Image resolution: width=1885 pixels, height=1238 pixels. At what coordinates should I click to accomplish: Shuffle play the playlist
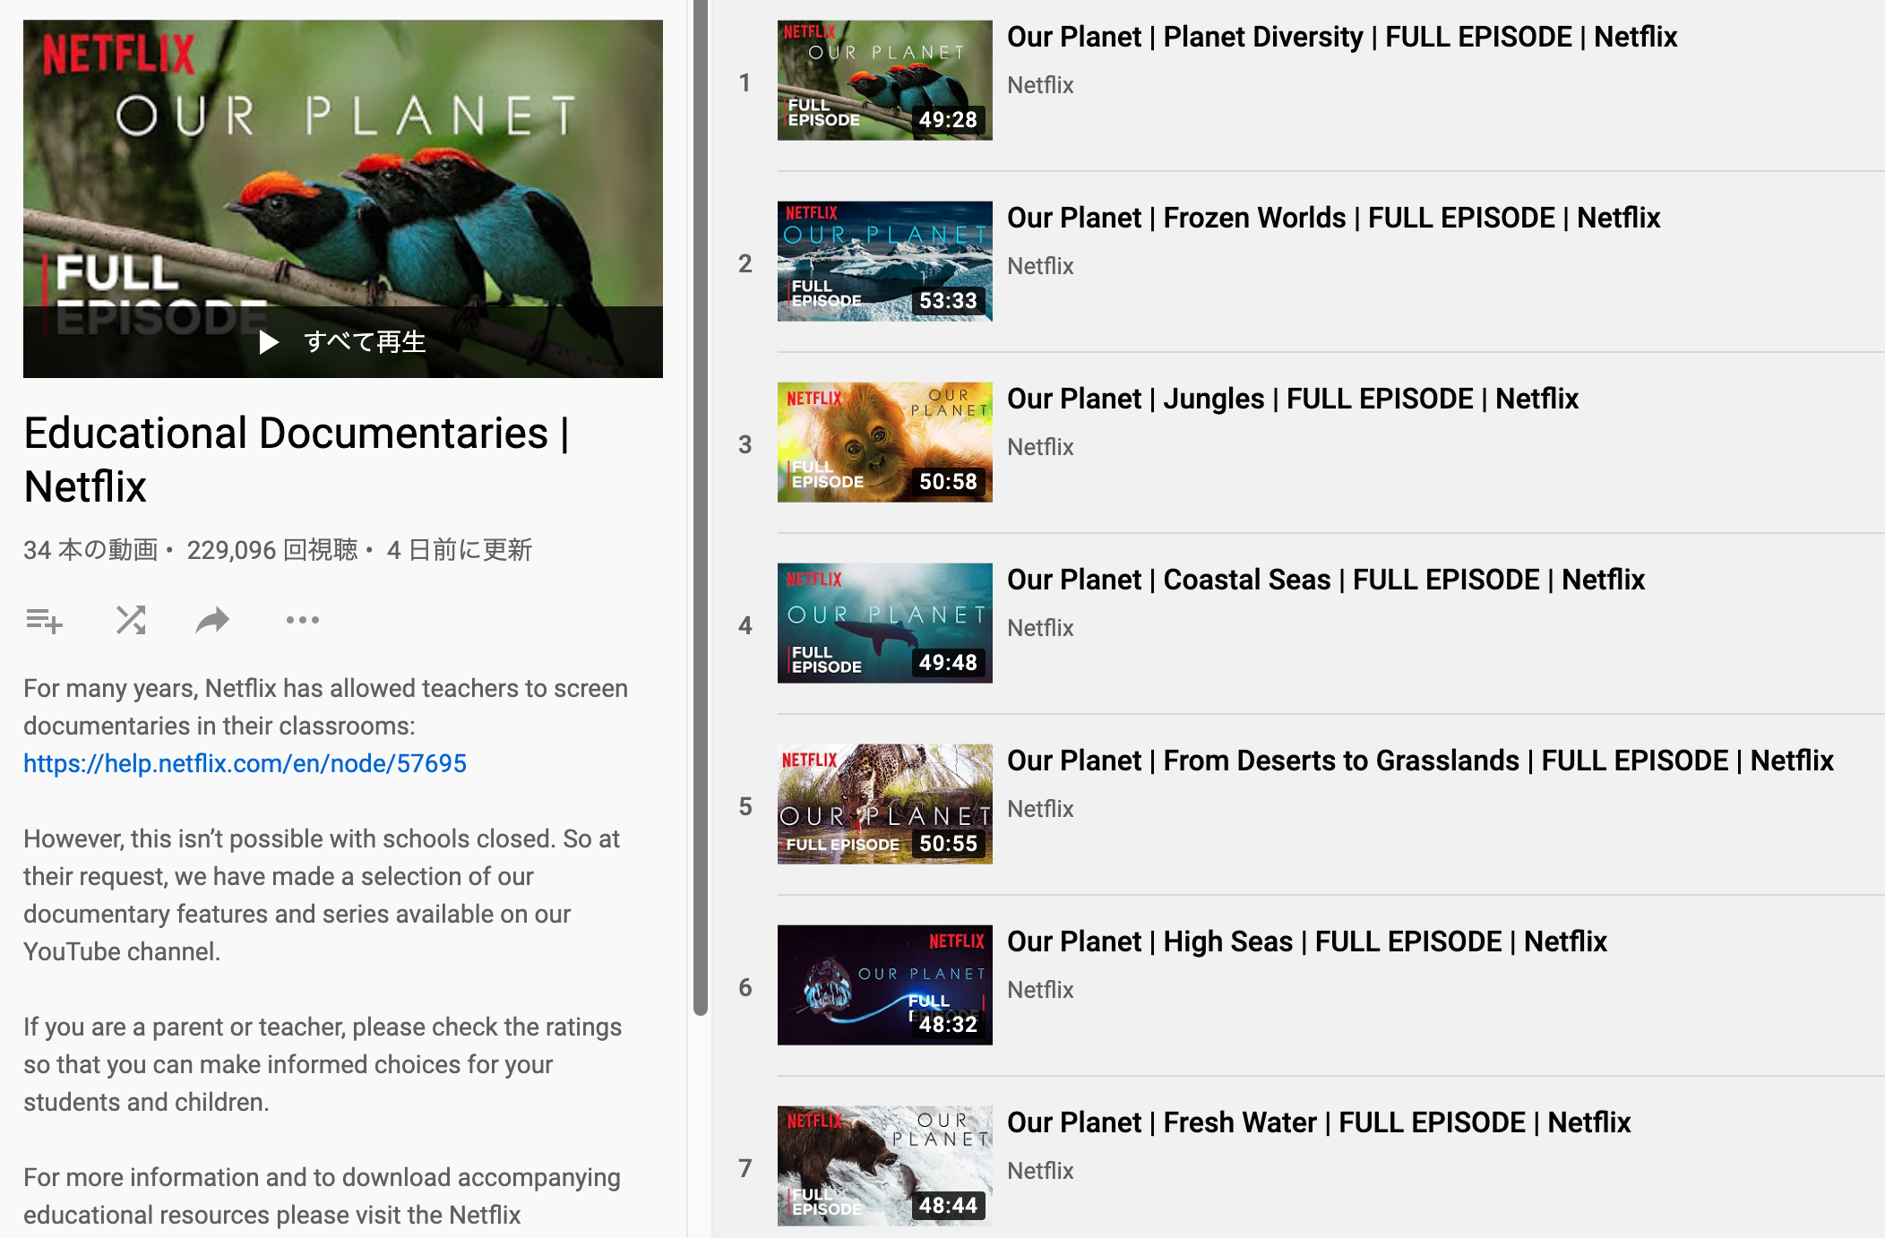coord(131,620)
